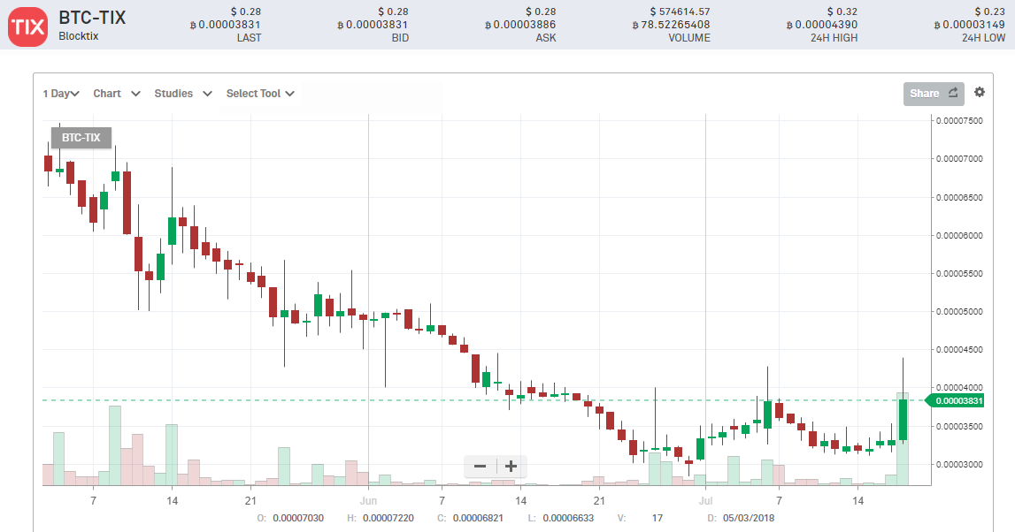Click the Jun date axis label
1015x532 pixels.
pyautogui.click(x=368, y=501)
